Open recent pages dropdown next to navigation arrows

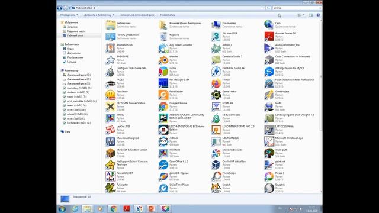tap(70, 8)
